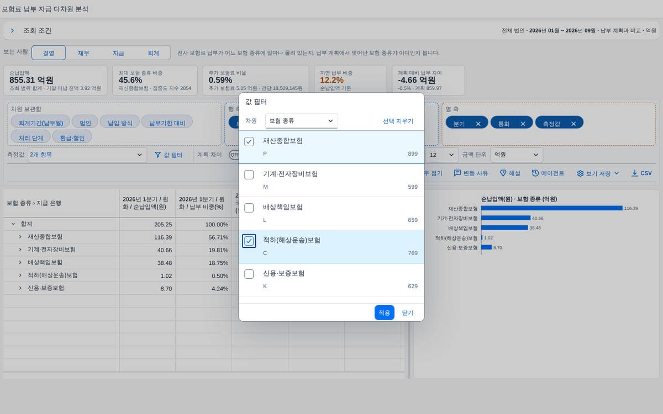Image resolution: width=663 pixels, height=414 pixels.
Task: Click the 추가 보험료 비율 KPI card
Action: 256,81
